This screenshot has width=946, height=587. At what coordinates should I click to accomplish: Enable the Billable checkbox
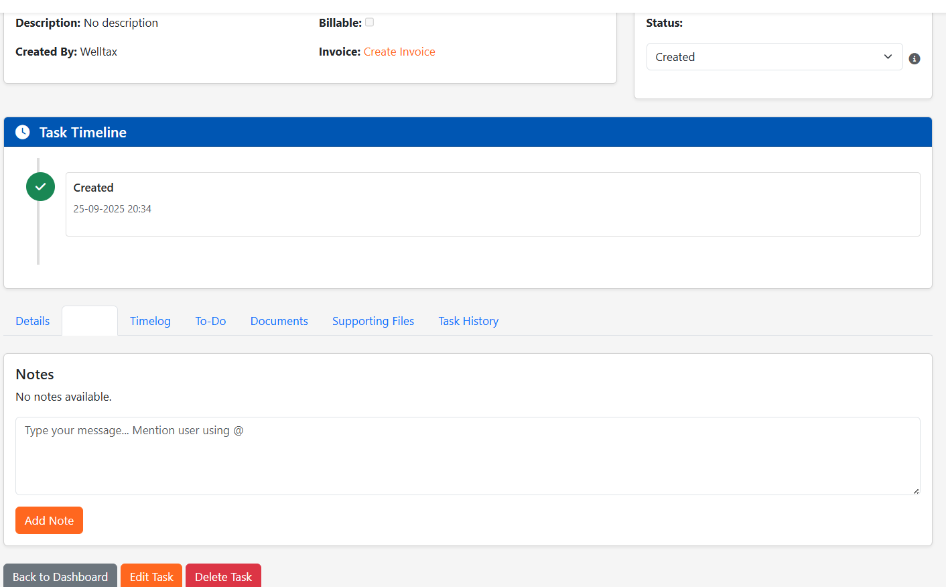tap(369, 21)
